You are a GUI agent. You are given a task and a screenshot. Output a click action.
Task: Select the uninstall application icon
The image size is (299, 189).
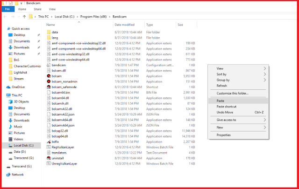[x=49, y=158]
